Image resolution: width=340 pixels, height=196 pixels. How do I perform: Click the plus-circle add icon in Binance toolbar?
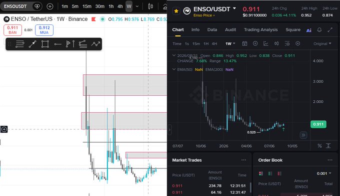(x=255, y=44)
